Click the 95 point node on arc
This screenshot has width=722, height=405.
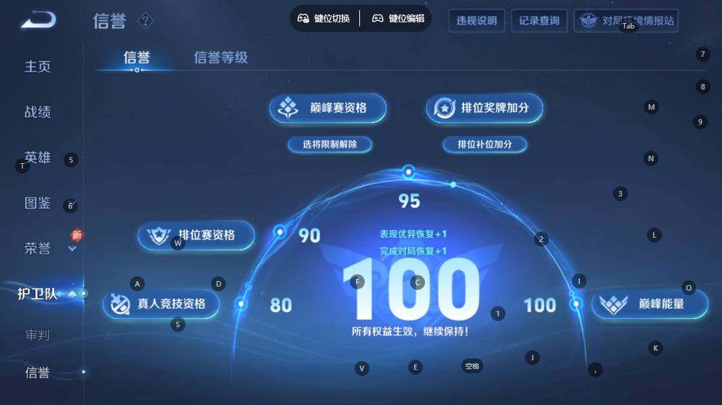point(409,172)
